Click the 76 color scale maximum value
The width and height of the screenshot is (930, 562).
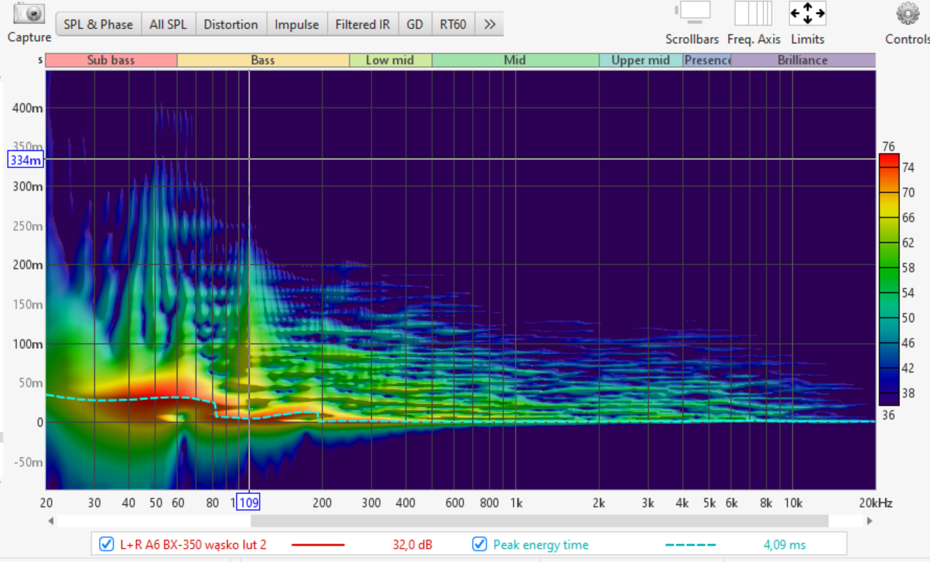[x=888, y=146]
